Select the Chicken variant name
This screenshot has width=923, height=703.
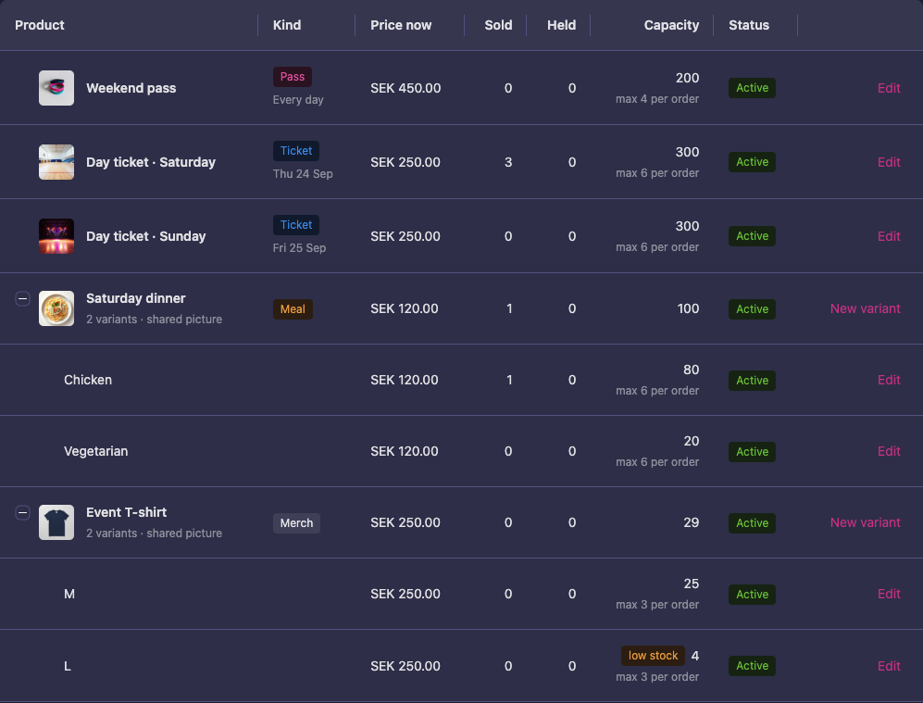click(x=88, y=380)
